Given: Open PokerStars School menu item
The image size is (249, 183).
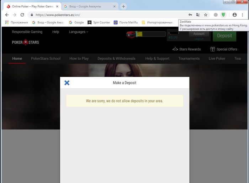Looking at the screenshot, I should click(x=46, y=59).
